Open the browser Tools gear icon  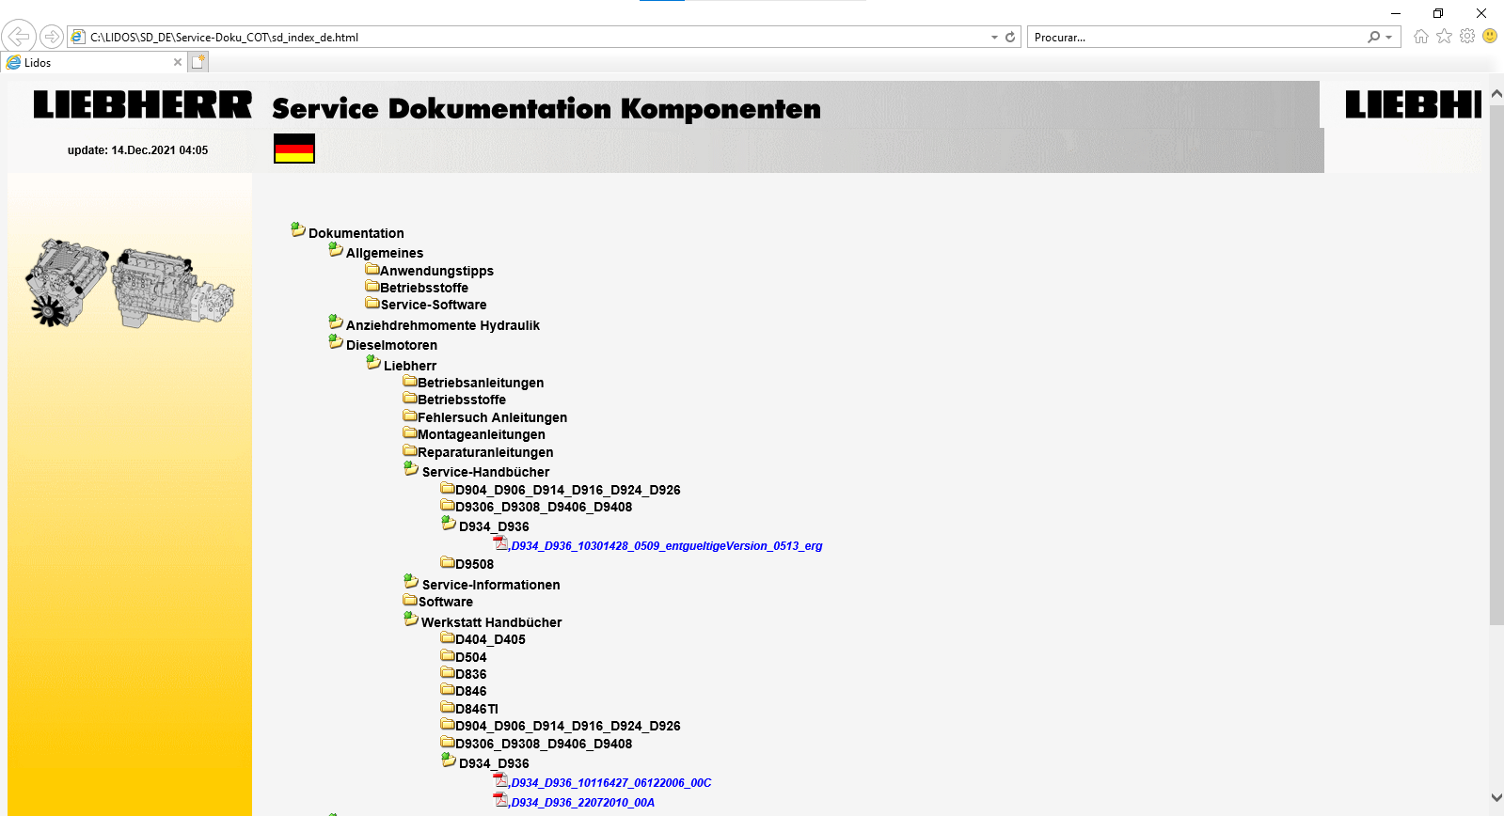[1467, 36]
